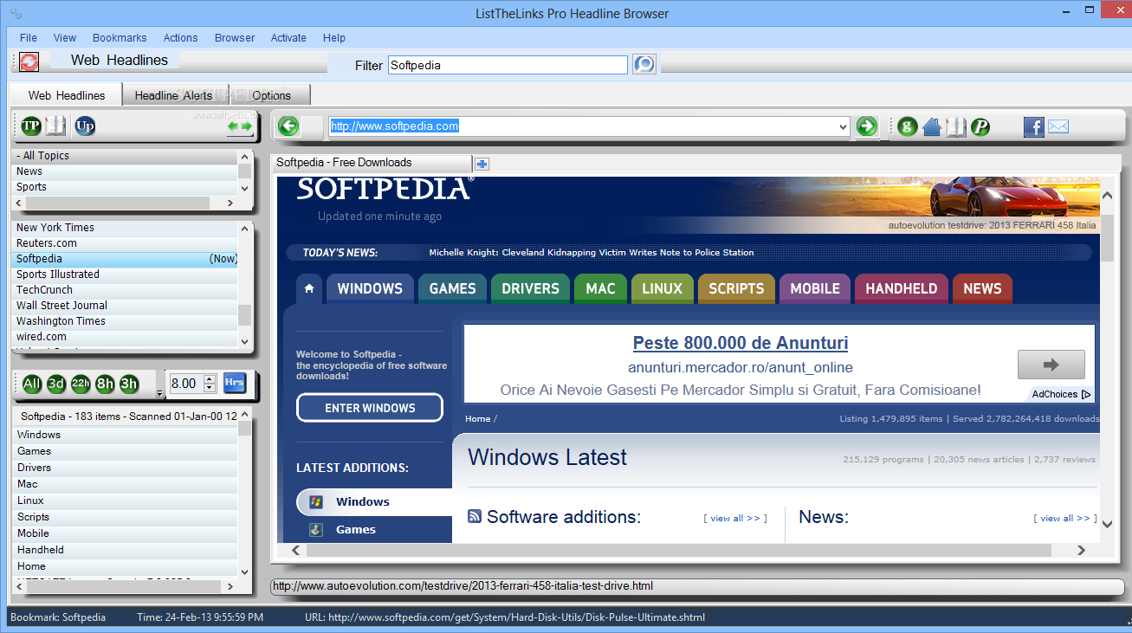Click the URL address field
1132x633 pixels.
point(583,126)
